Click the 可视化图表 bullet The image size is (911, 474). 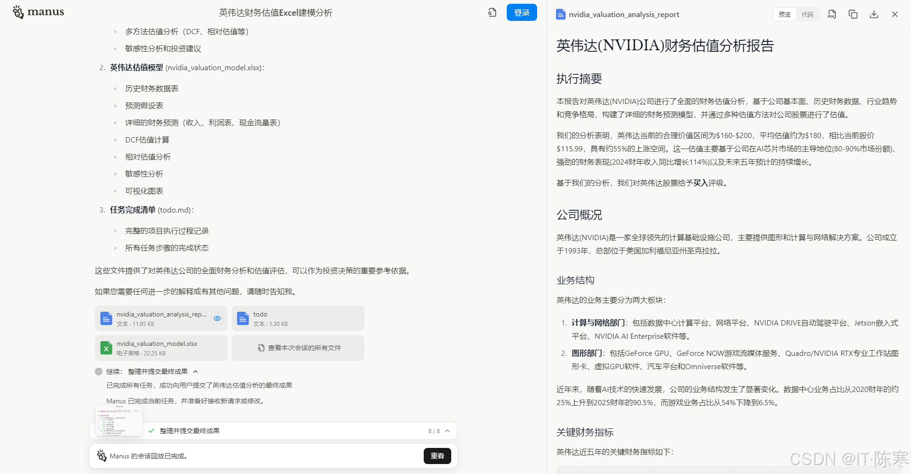144,191
